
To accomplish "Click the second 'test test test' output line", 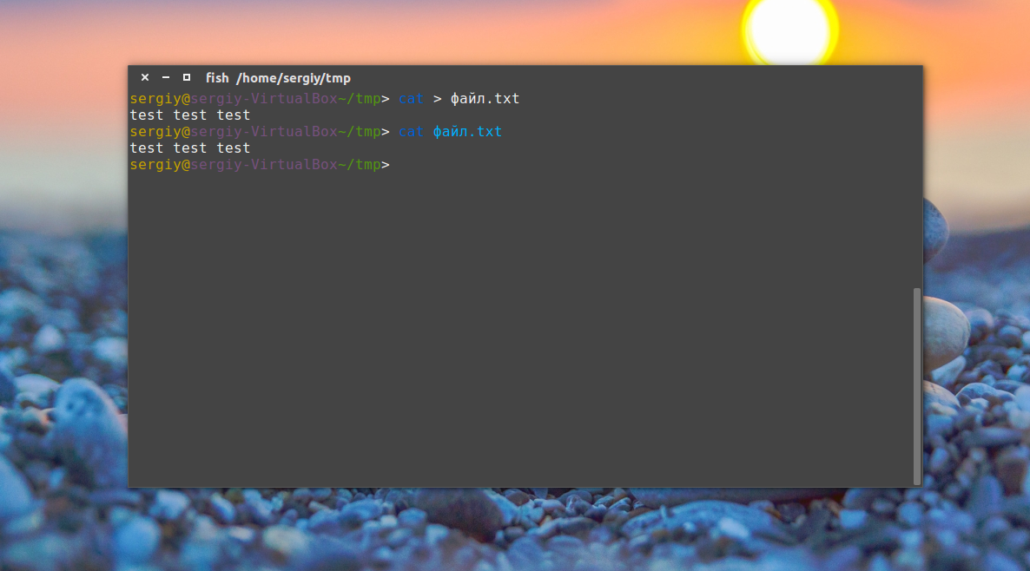I will (190, 148).
